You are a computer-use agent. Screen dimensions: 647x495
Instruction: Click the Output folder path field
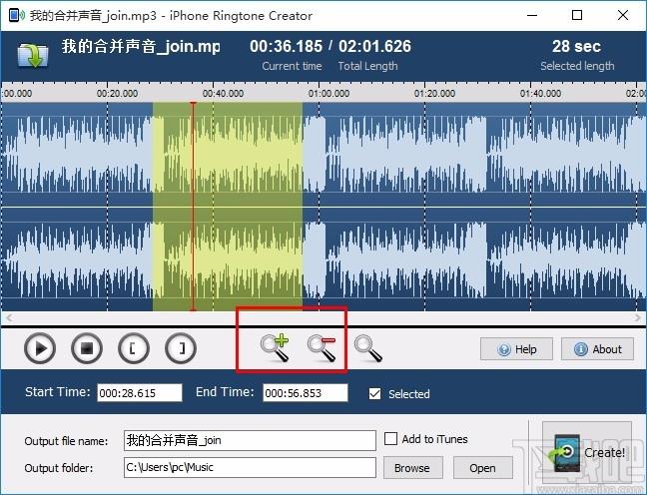pos(250,467)
